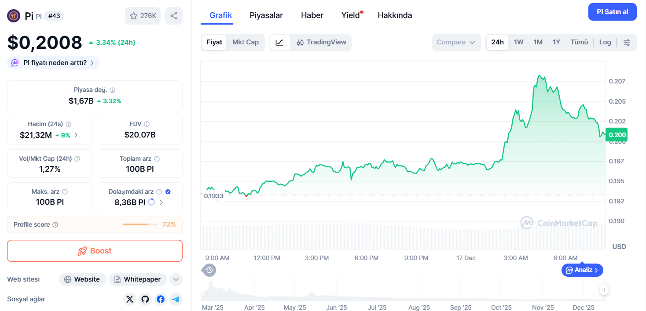Expand more website links chevron
Image resolution: width=646 pixels, height=311 pixels.
point(176,279)
